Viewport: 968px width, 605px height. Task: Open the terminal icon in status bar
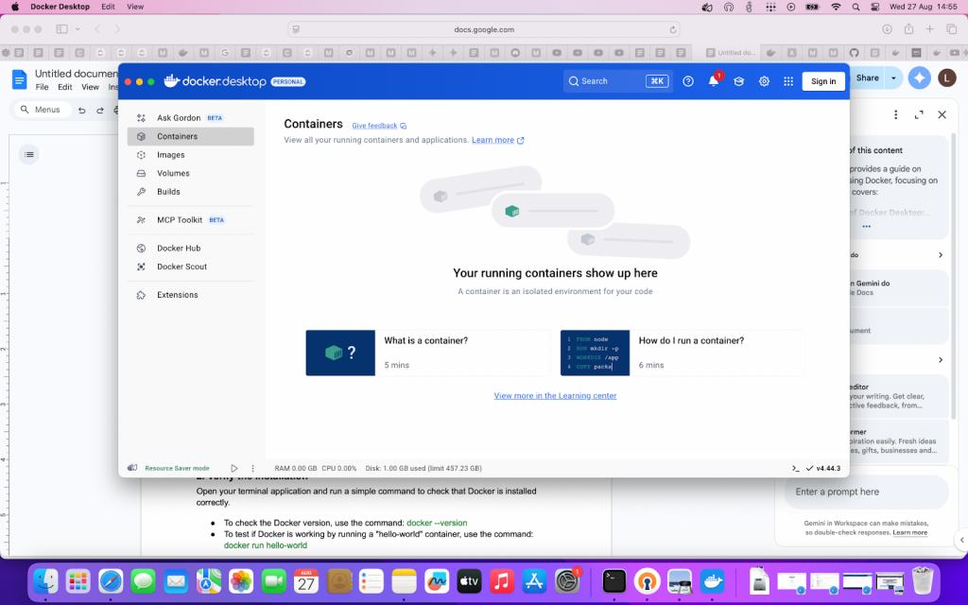[796, 468]
